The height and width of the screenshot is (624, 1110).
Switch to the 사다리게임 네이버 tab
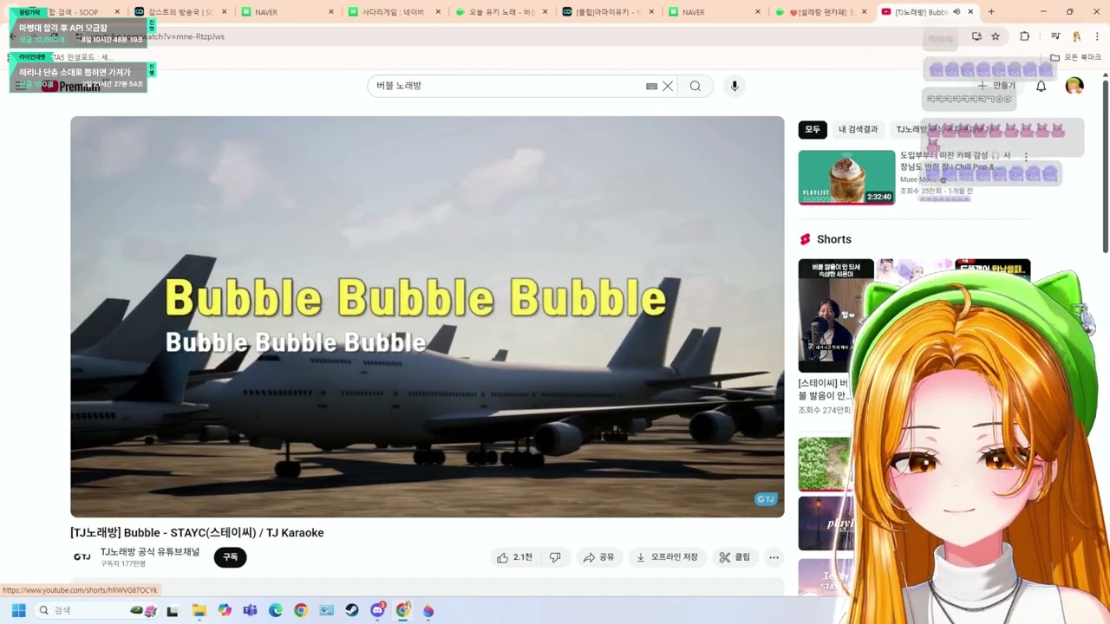[393, 12]
